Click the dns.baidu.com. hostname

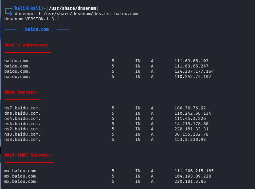pyautogui.click(x=23, y=113)
